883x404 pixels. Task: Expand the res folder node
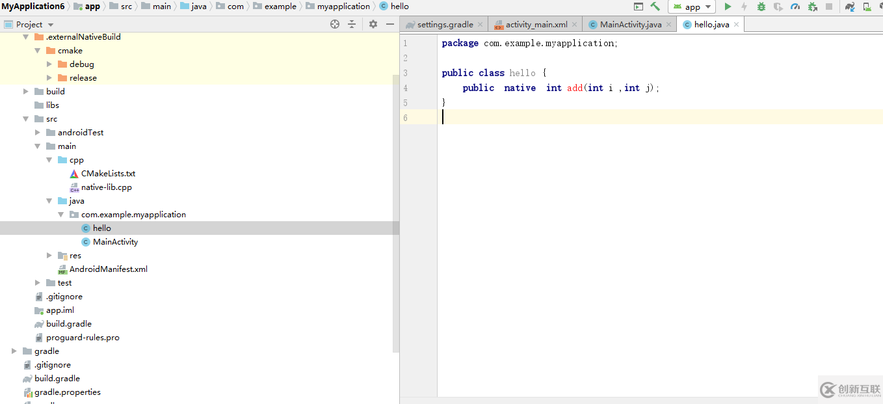click(x=49, y=256)
